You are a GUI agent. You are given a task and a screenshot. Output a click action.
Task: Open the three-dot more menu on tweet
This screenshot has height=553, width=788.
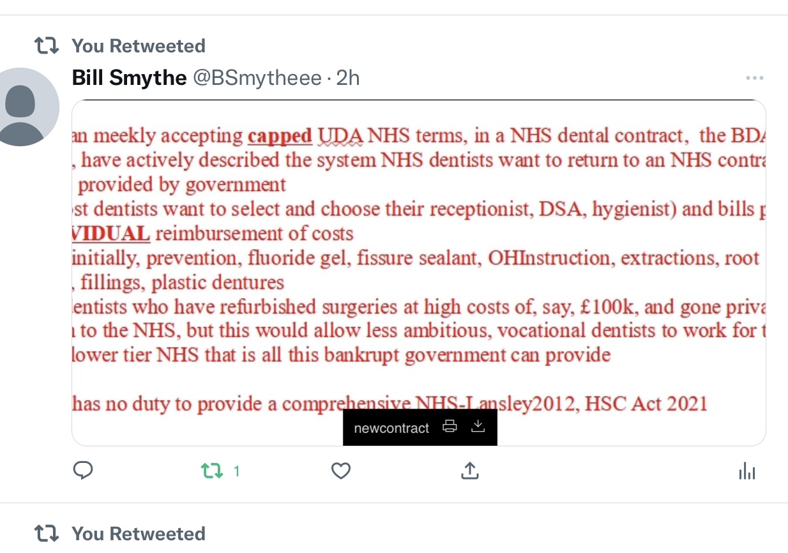click(x=754, y=78)
